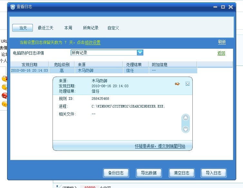Viewport: 243px width, 188px height.
Task: Click the 导出数据 button
Action: coord(149,173)
